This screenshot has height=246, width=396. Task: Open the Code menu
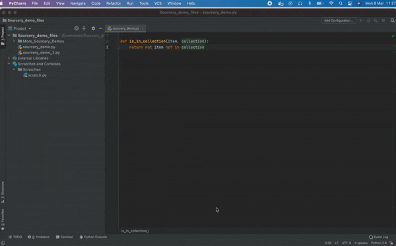coord(96,3)
